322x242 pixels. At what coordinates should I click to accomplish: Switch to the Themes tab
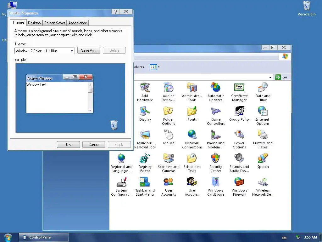pos(18,22)
